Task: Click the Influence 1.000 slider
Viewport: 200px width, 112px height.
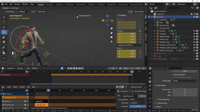Action: tap(138, 106)
